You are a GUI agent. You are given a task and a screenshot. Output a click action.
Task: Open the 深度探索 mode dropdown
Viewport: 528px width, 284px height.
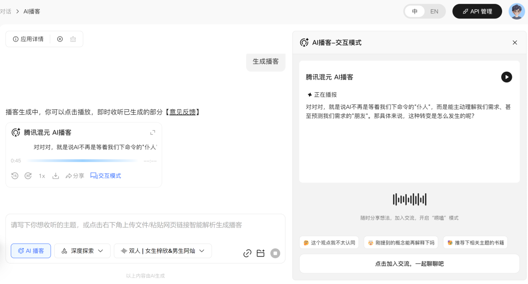pos(82,250)
